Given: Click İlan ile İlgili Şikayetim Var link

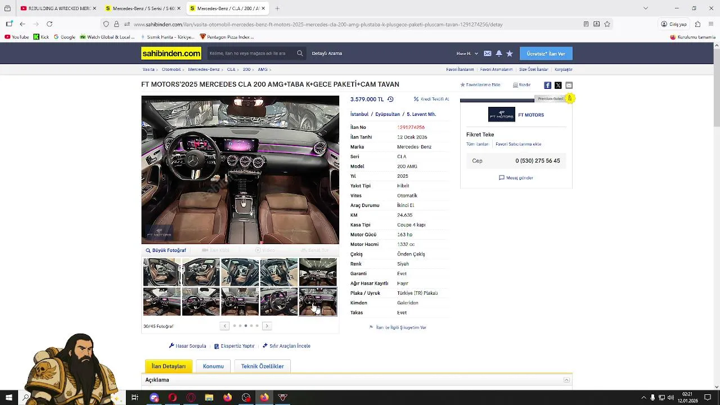Looking at the screenshot, I should click(398, 327).
